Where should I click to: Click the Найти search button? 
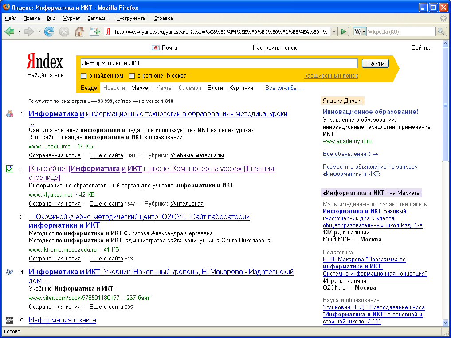coord(375,63)
